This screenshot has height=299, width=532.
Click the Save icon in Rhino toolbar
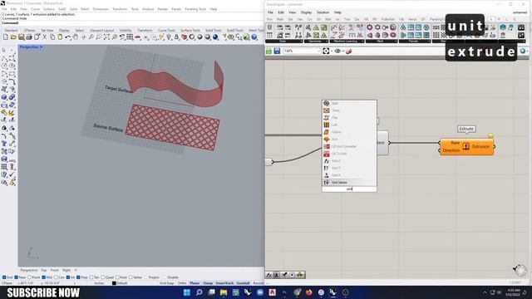(22, 37)
